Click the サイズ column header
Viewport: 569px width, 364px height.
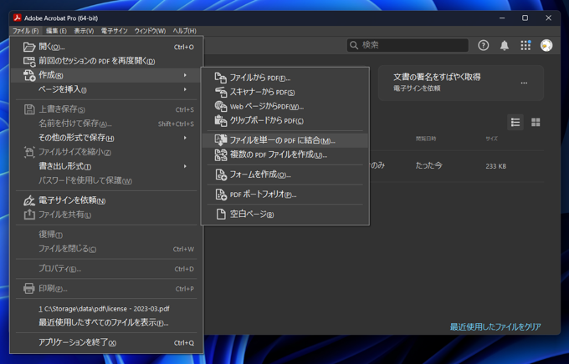pos(492,139)
